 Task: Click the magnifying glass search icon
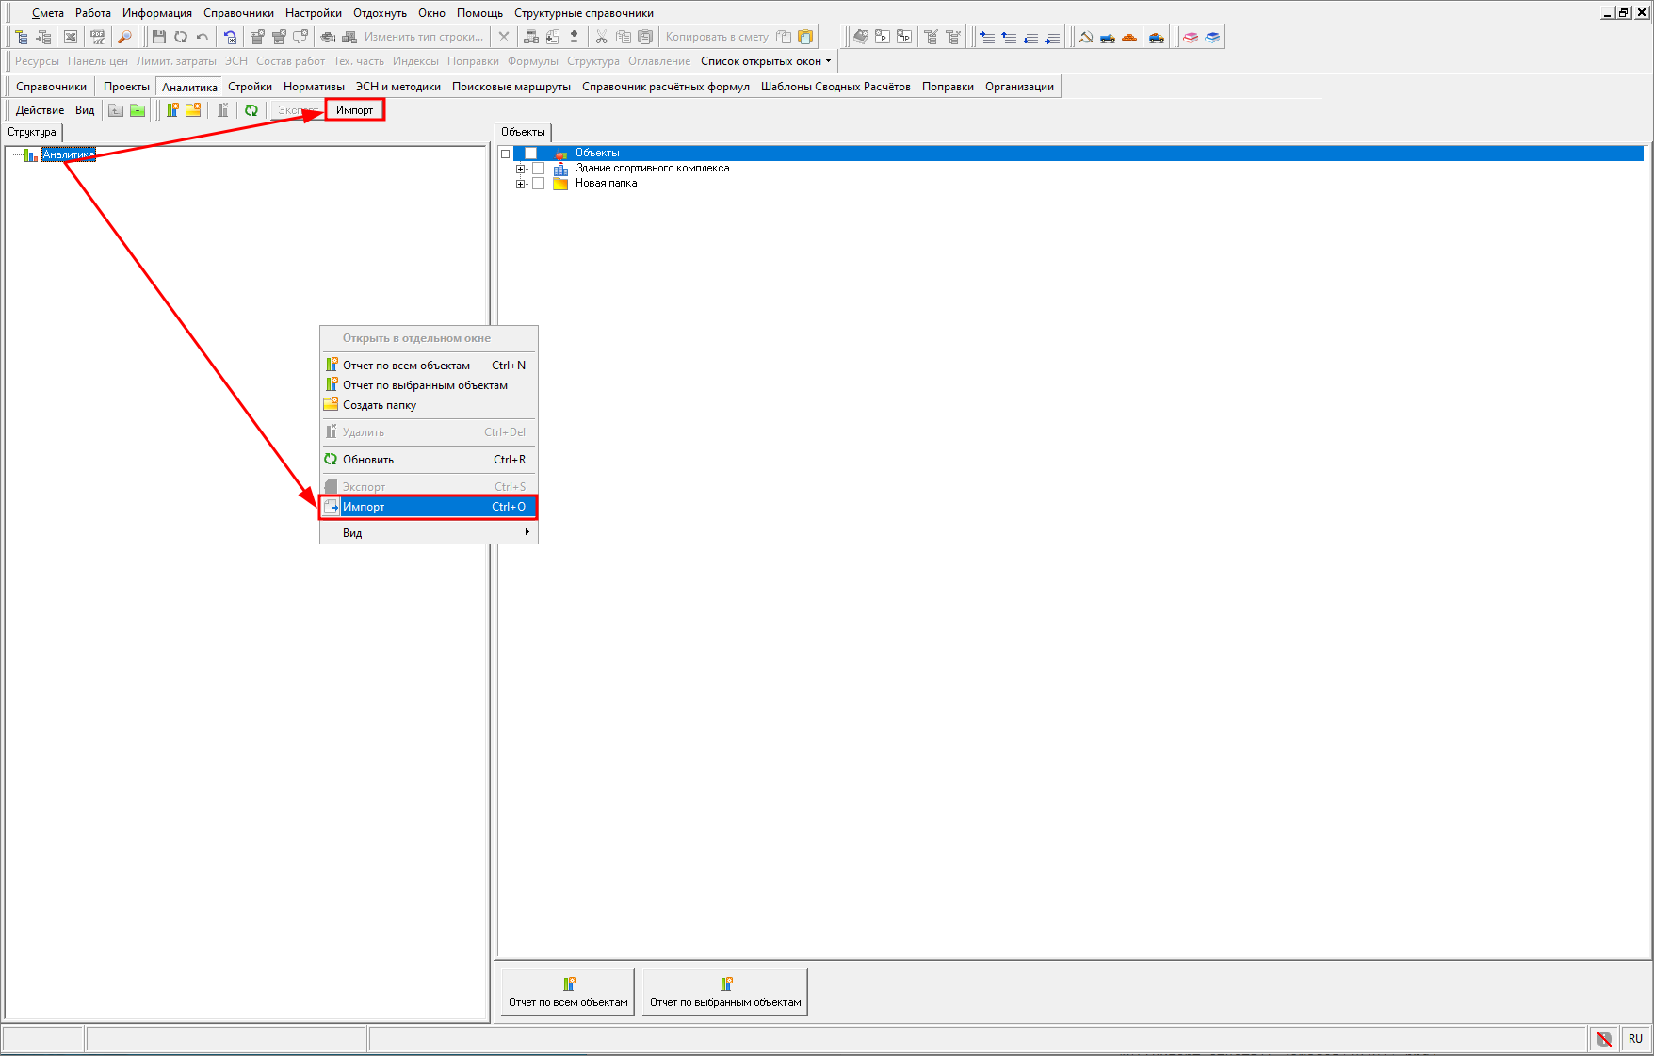[124, 37]
